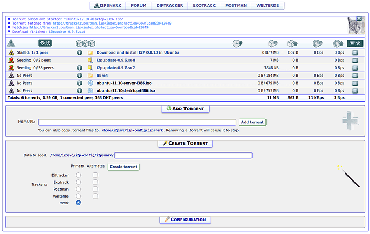Click stop button for i2pupdate-0.9.5.sud torrent

pyautogui.click(x=355, y=61)
